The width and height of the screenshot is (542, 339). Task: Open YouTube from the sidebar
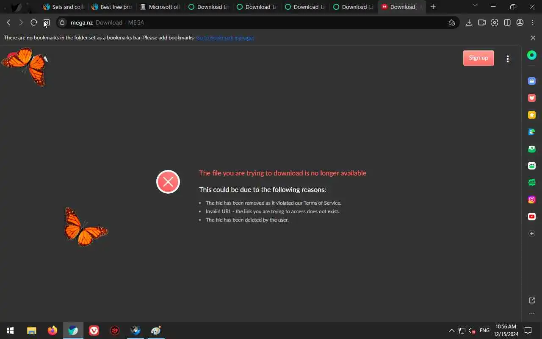532,217
